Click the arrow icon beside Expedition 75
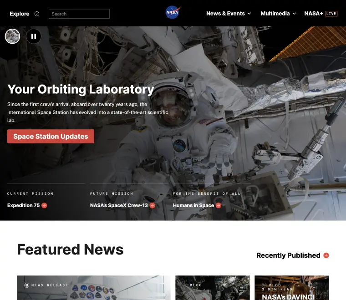This screenshot has width=346, height=300. point(44,205)
